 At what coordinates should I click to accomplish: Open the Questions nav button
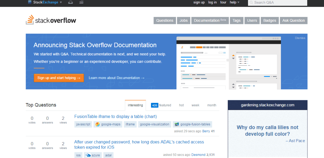click(165, 20)
